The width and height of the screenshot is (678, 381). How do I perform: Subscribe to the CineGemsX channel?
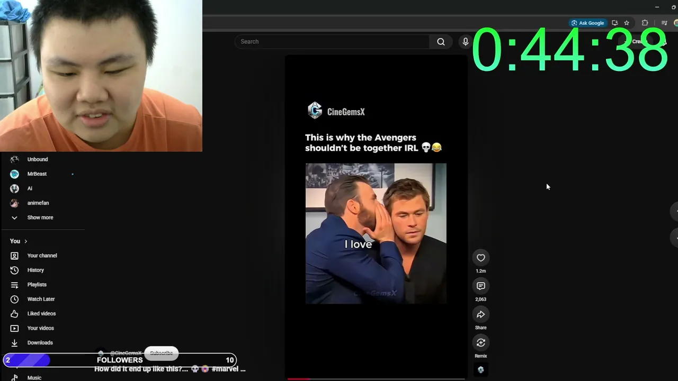point(161,353)
